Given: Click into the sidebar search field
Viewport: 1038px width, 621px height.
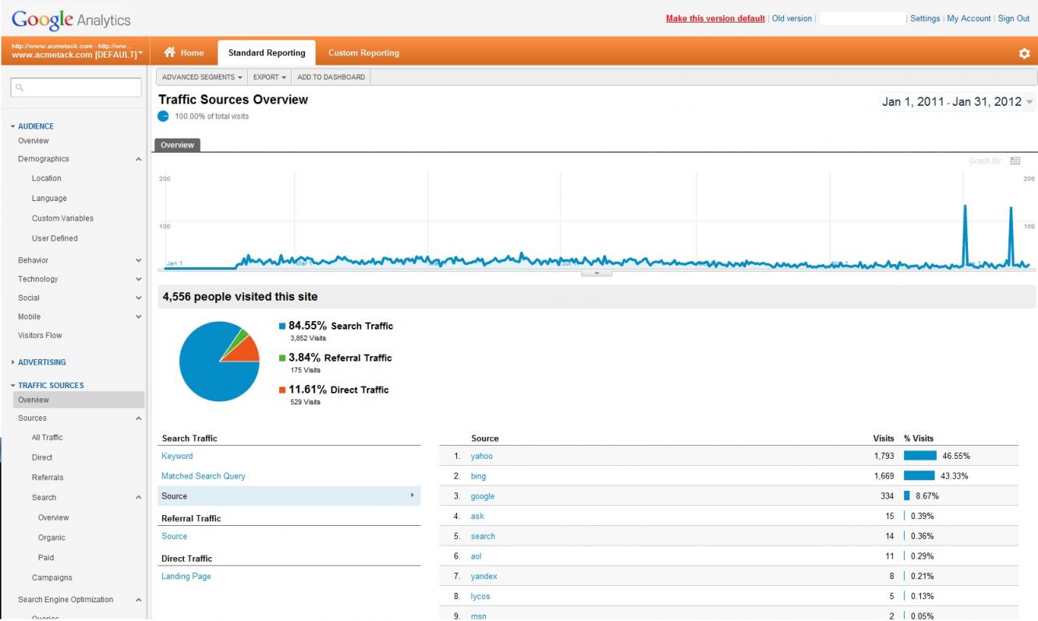Looking at the screenshot, I should pyautogui.click(x=76, y=88).
